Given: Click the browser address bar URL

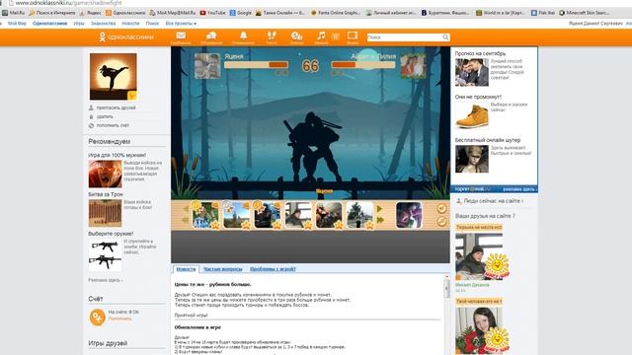Looking at the screenshot, I should pos(68,3).
